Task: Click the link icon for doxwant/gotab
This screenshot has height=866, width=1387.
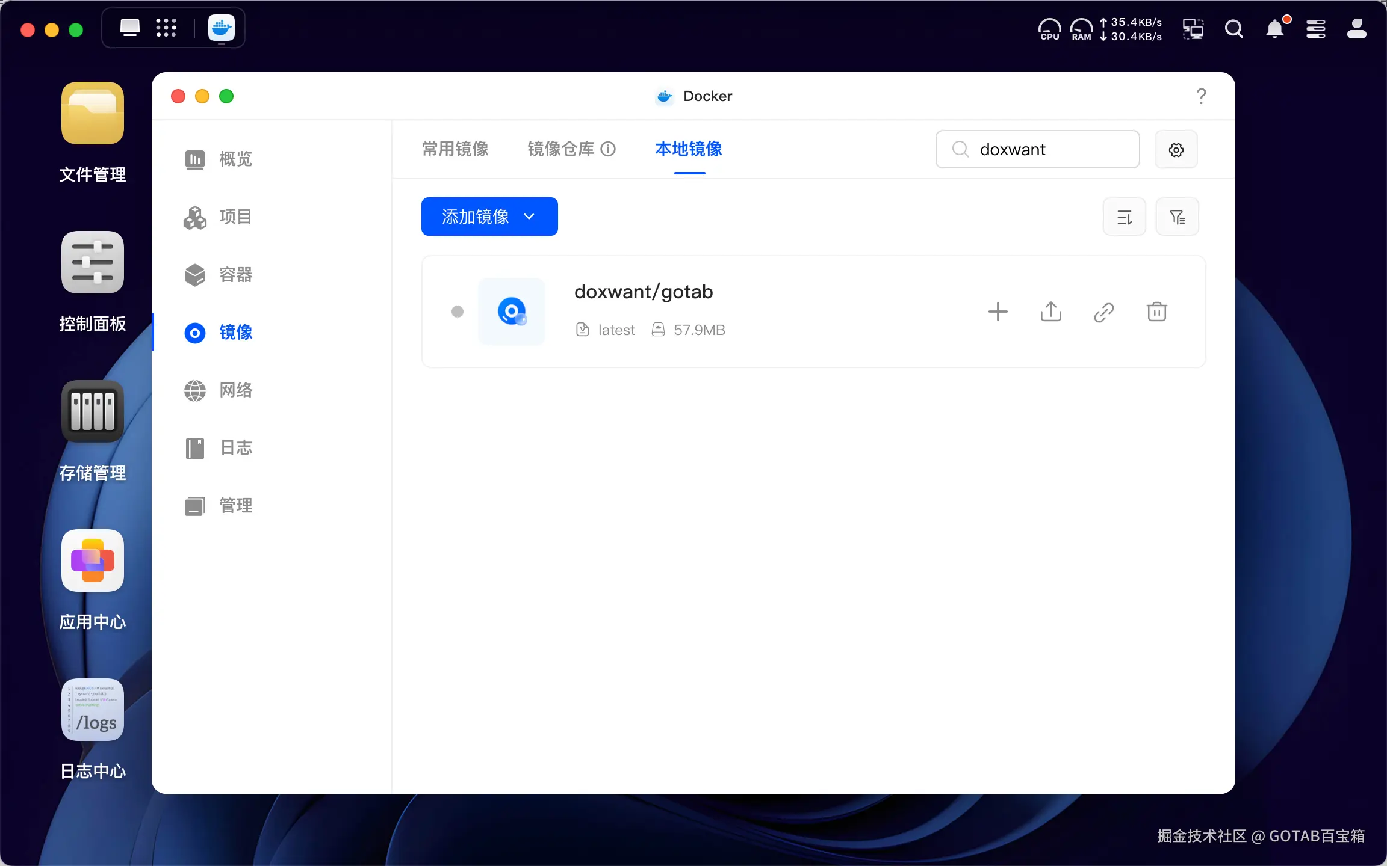Action: [1103, 312]
